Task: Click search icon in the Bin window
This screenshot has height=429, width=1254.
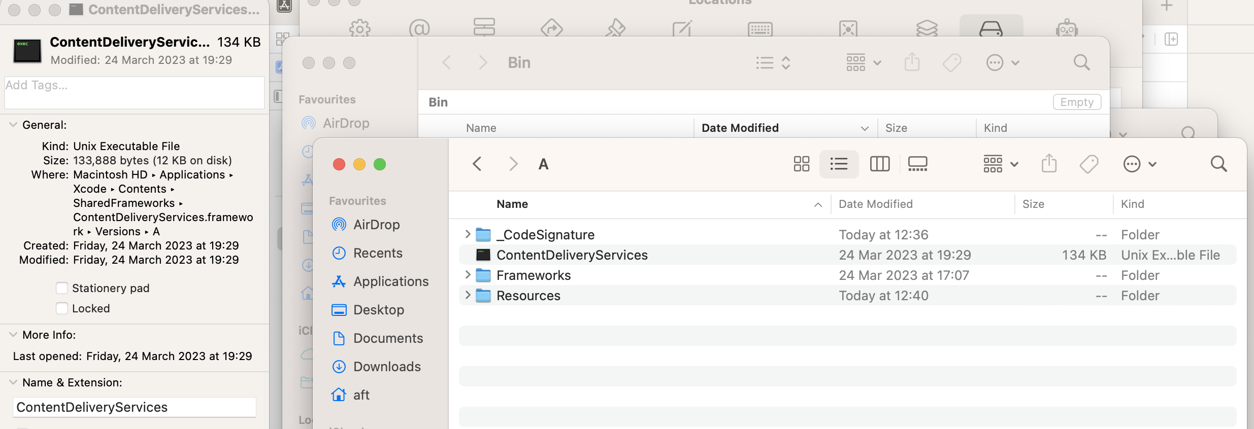Action: point(1082,62)
